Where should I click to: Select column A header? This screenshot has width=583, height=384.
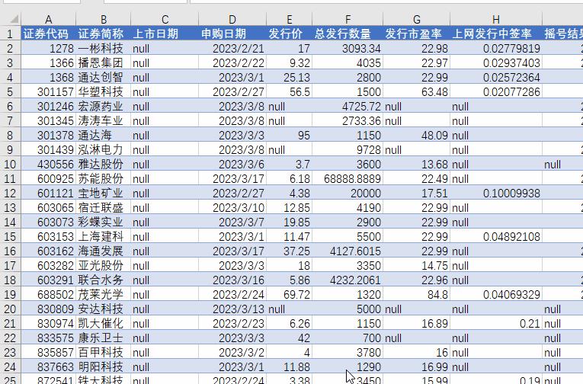click(48, 19)
